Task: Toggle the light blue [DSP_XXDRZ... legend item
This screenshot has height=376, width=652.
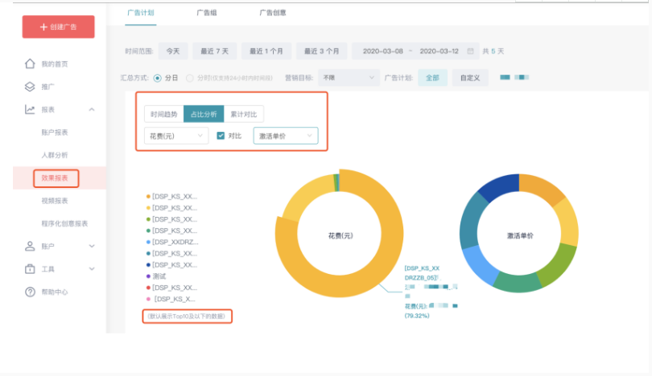Action: tap(172, 242)
